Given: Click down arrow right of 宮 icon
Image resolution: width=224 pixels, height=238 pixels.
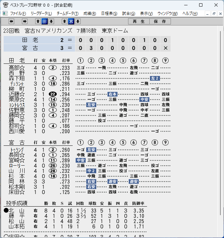Looking at the screenshot, I should click(x=78, y=21).
